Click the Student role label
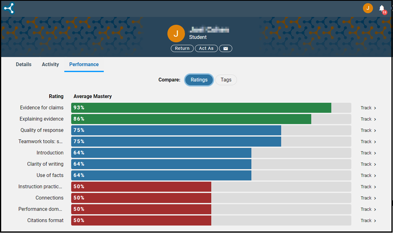 198,37
